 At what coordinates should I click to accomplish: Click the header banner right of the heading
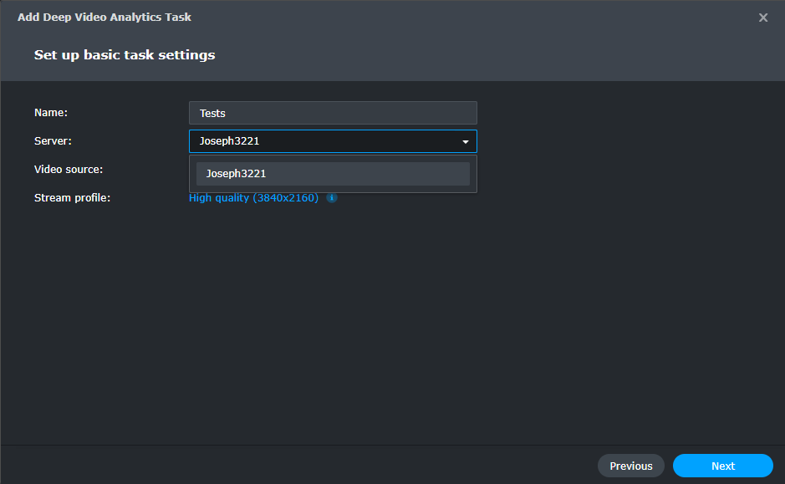(502, 56)
